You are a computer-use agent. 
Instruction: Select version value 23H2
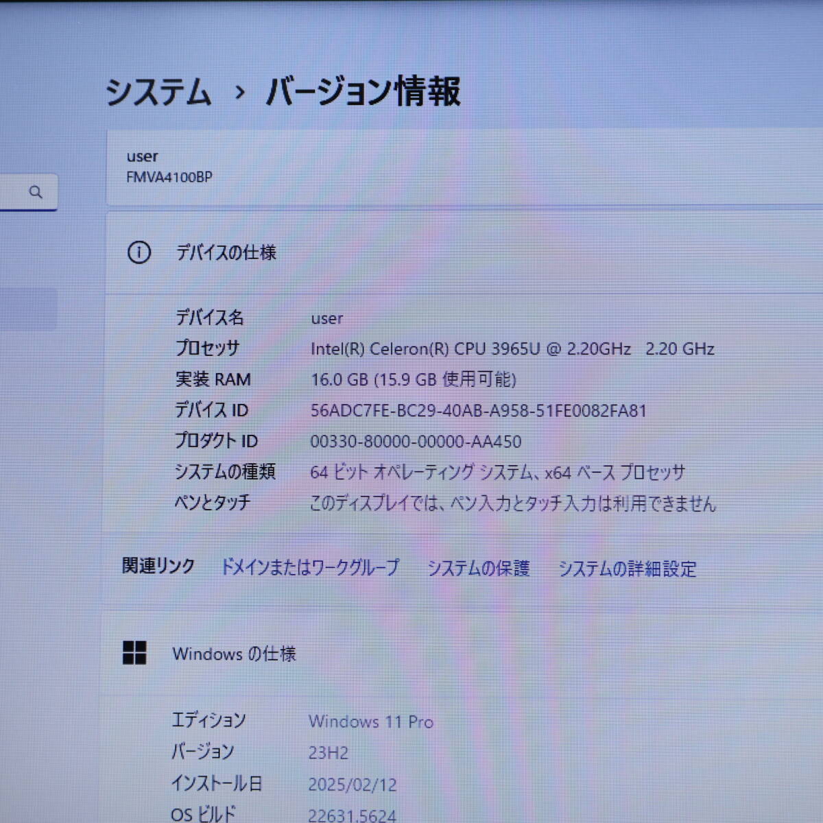(x=328, y=753)
